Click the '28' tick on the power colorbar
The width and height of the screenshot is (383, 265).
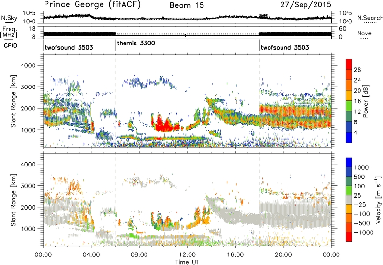(x=357, y=70)
